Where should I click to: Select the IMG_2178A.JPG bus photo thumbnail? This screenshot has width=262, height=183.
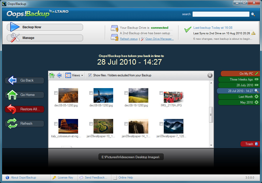173,97
